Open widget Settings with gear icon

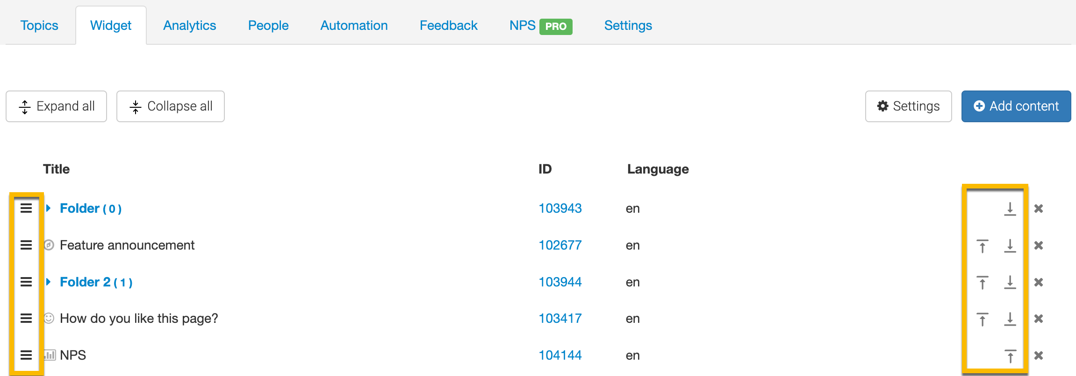point(908,106)
